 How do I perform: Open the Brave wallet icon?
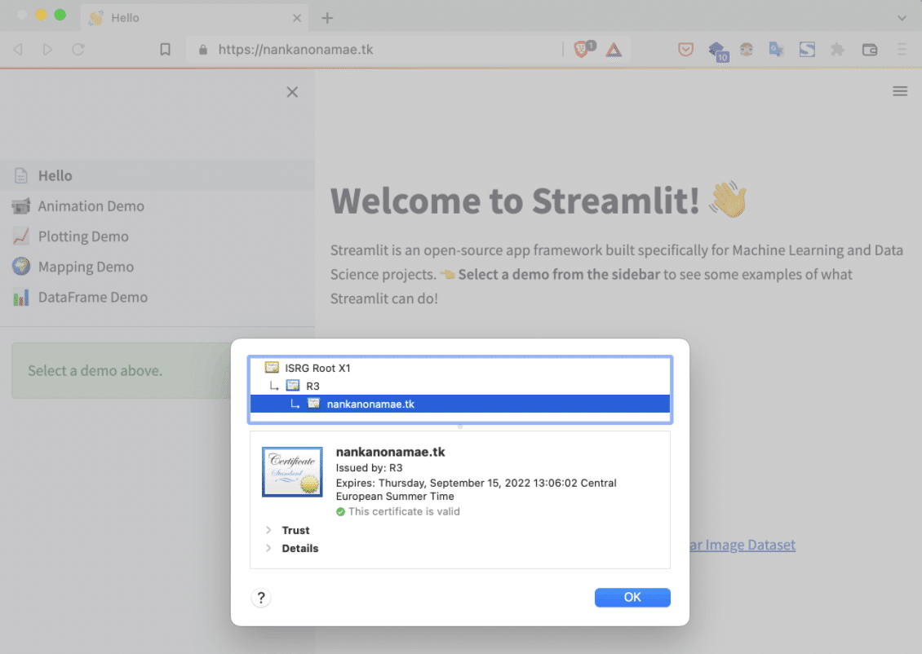pos(870,50)
